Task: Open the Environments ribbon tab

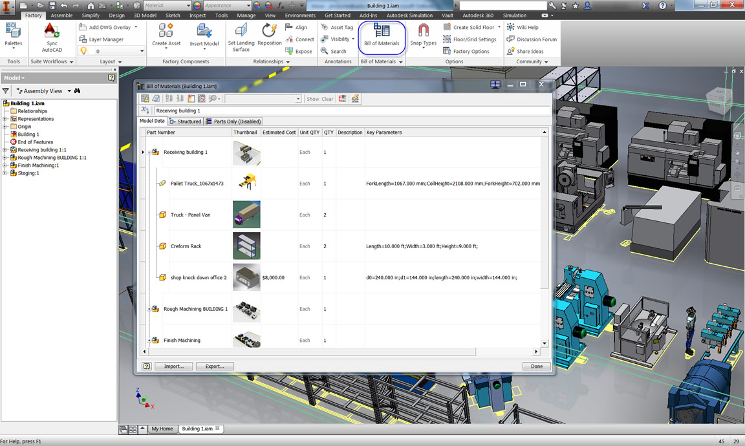Action: pyautogui.click(x=300, y=16)
